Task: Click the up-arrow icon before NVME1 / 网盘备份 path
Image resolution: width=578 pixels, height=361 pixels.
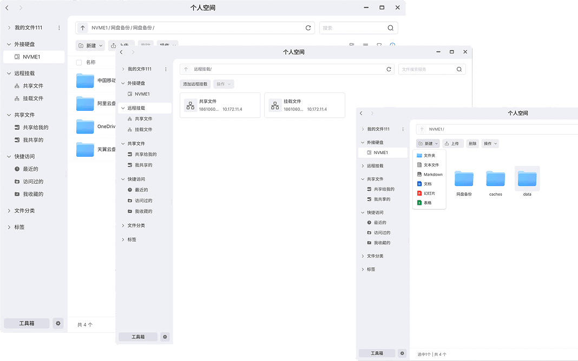Action: click(83, 28)
